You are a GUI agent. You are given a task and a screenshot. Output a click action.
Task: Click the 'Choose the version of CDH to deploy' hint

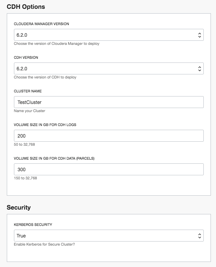click(45, 77)
